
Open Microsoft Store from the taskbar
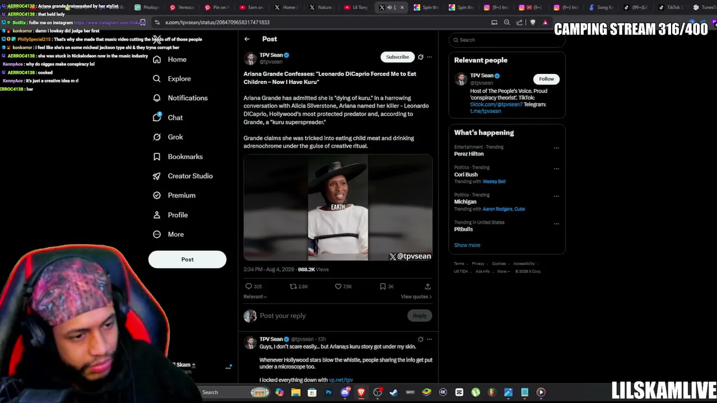pos(312,392)
